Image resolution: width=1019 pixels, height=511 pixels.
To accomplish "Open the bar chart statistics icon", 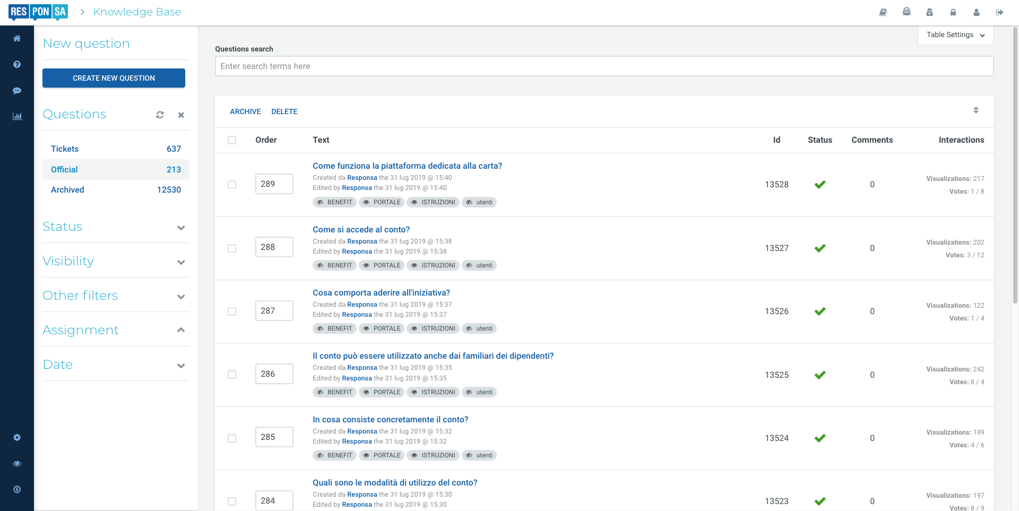I will pos(17,116).
